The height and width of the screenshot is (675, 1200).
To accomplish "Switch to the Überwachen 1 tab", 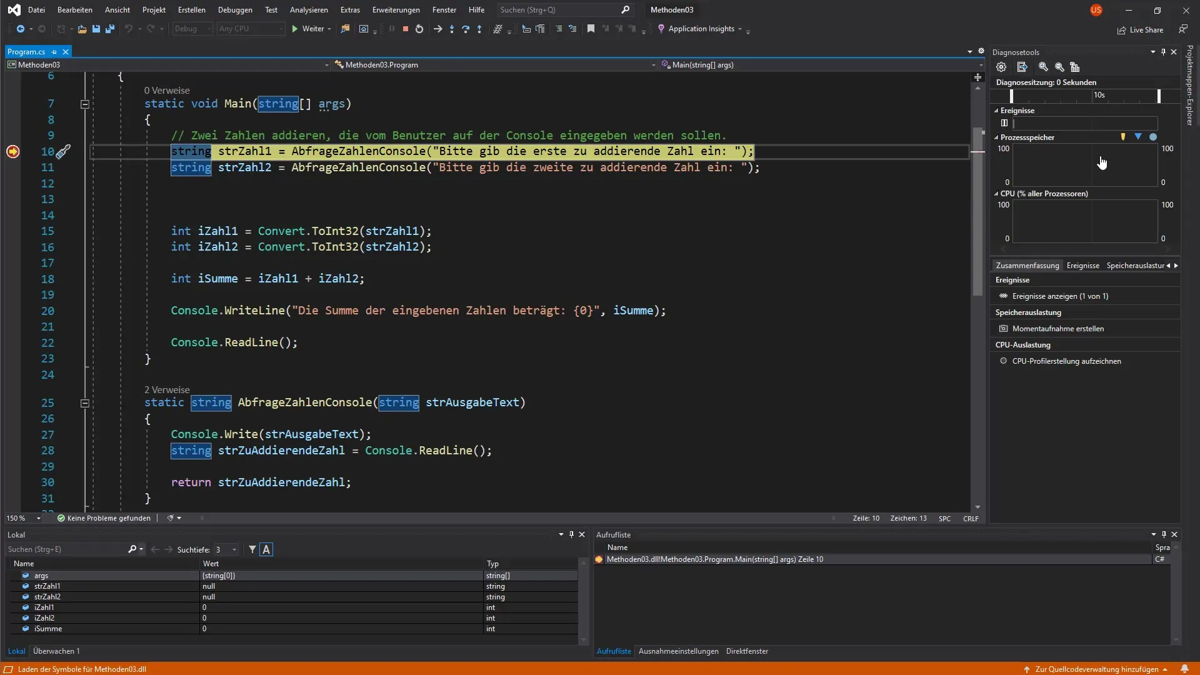I will tap(56, 651).
